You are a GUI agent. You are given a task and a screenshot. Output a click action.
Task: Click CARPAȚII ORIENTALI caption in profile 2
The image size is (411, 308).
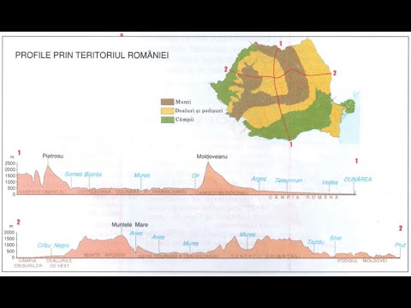[265, 256]
